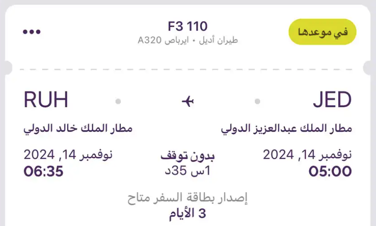Screen dimensions: 376x226
Task: Click the '3 الأيام' countdown text
Action: pyautogui.click(x=188, y=213)
